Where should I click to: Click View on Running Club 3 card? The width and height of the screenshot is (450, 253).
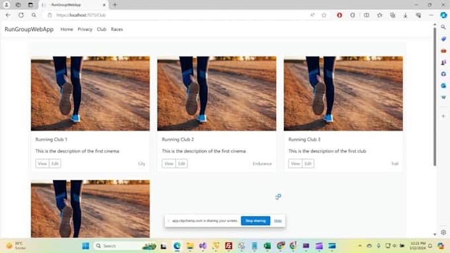tap(295, 164)
